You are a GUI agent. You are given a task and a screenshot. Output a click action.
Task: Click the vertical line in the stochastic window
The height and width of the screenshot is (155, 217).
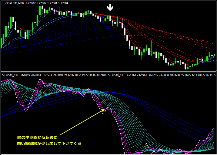click(x=110, y=133)
